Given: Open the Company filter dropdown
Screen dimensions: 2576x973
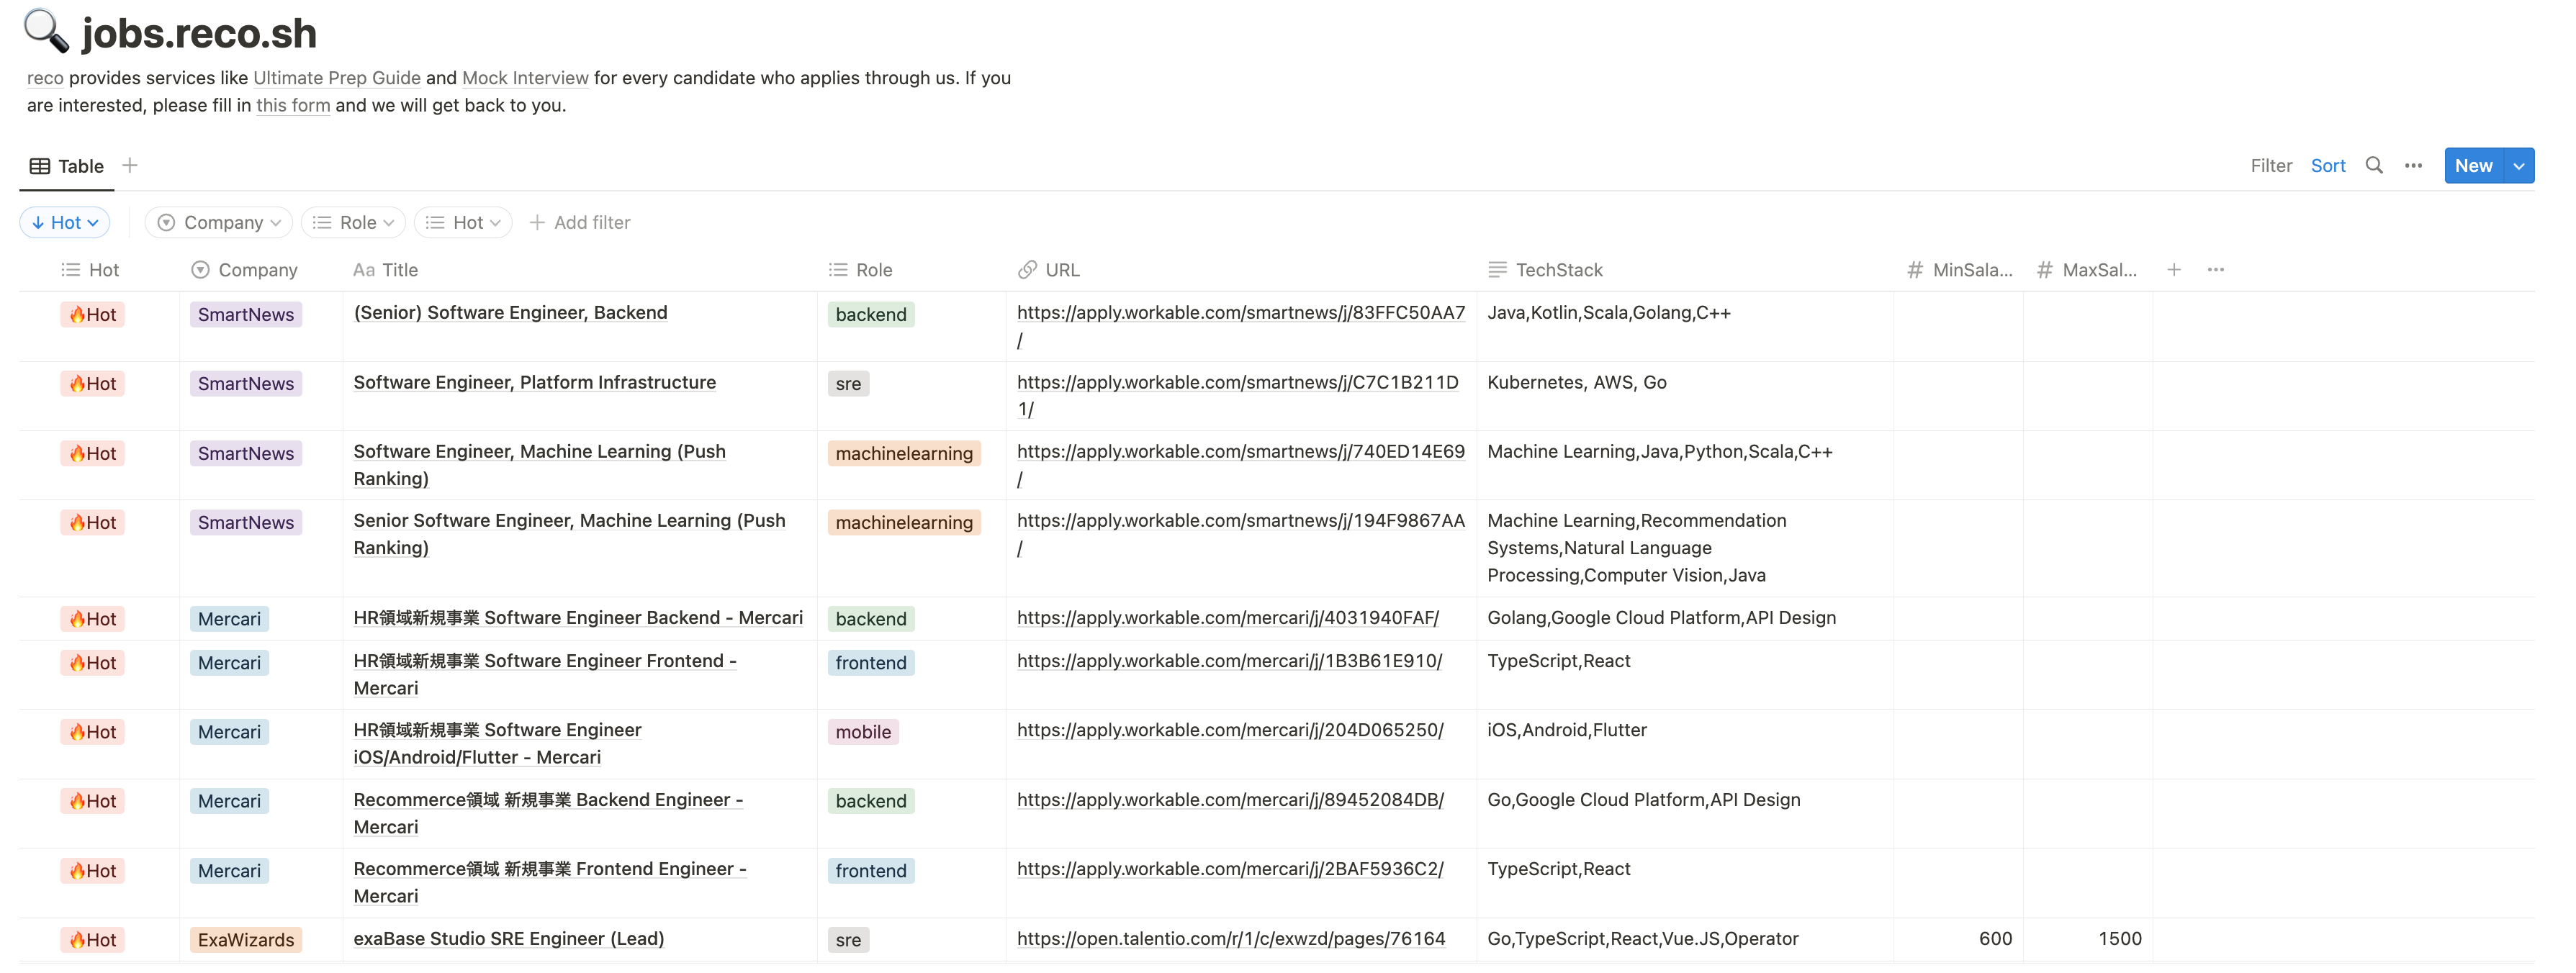Looking at the screenshot, I should [x=219, y=223].
